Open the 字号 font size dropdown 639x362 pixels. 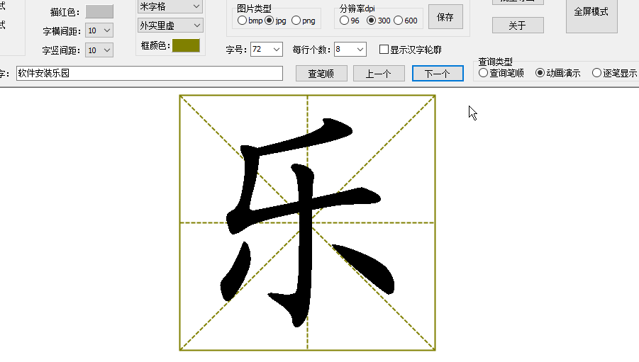(266, 50)
